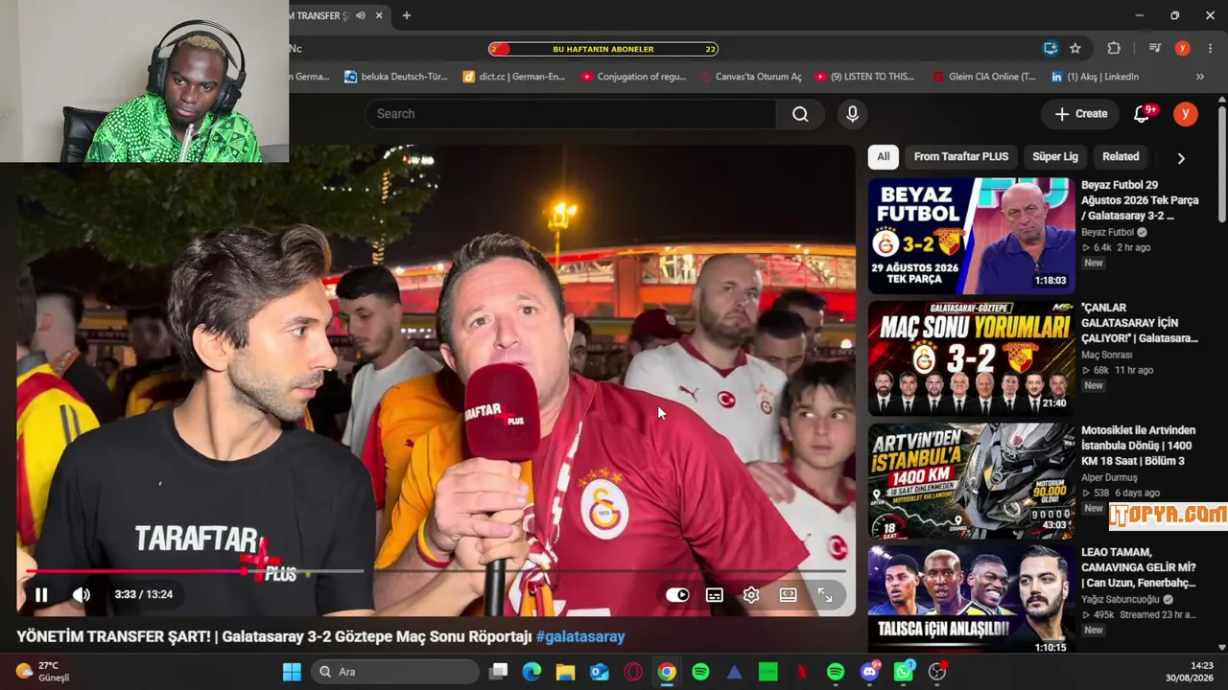Viewport: 1228px width, 690px height.
Task: Click the taskbar Ara search box
Action: 395,672
